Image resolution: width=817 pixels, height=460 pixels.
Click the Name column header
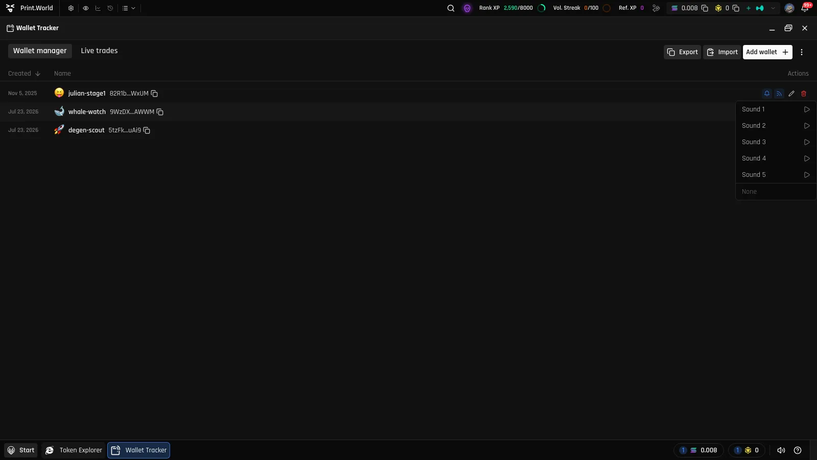pos(62,74)
